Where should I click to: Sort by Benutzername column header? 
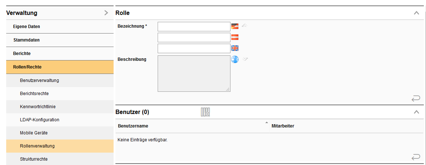coord(133,126)
